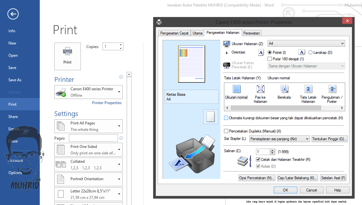Open the Ukuran Halaman A4 dropdown
This screenshot has height=205, width=362.
(306, 43)
